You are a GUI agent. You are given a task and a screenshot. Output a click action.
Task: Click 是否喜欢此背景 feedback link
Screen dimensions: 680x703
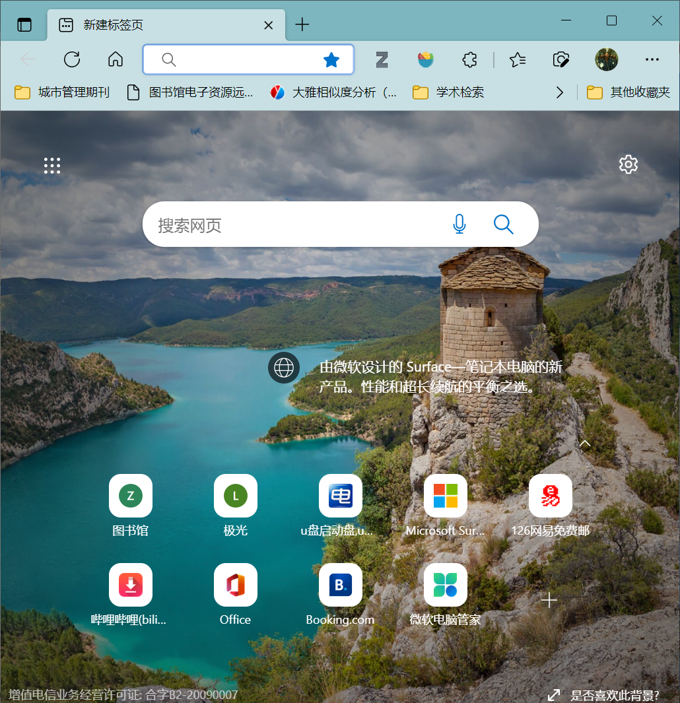point(615,695)
